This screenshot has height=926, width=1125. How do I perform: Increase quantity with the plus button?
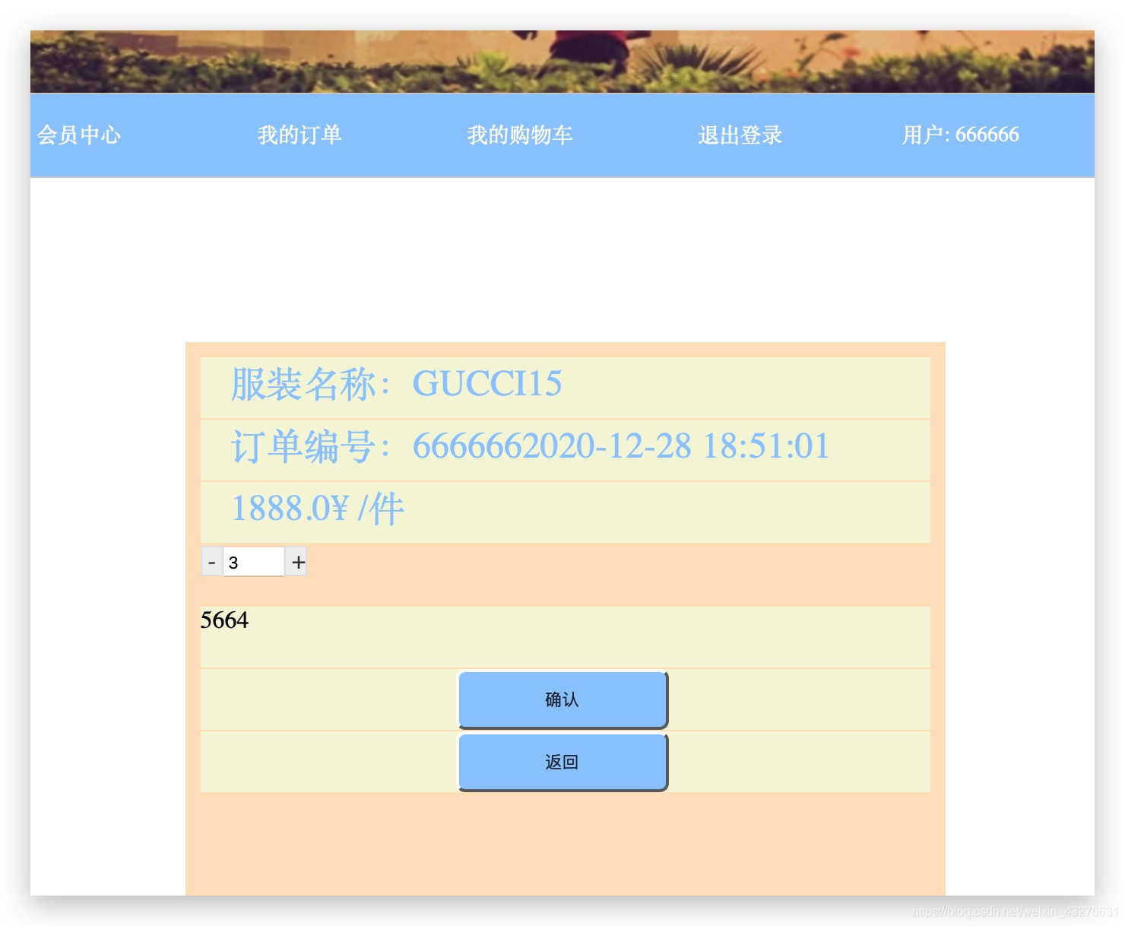click(296, 562)
